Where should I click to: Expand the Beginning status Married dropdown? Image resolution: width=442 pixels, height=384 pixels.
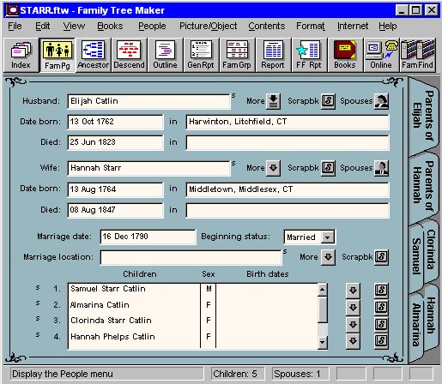[x=328, y=237]
